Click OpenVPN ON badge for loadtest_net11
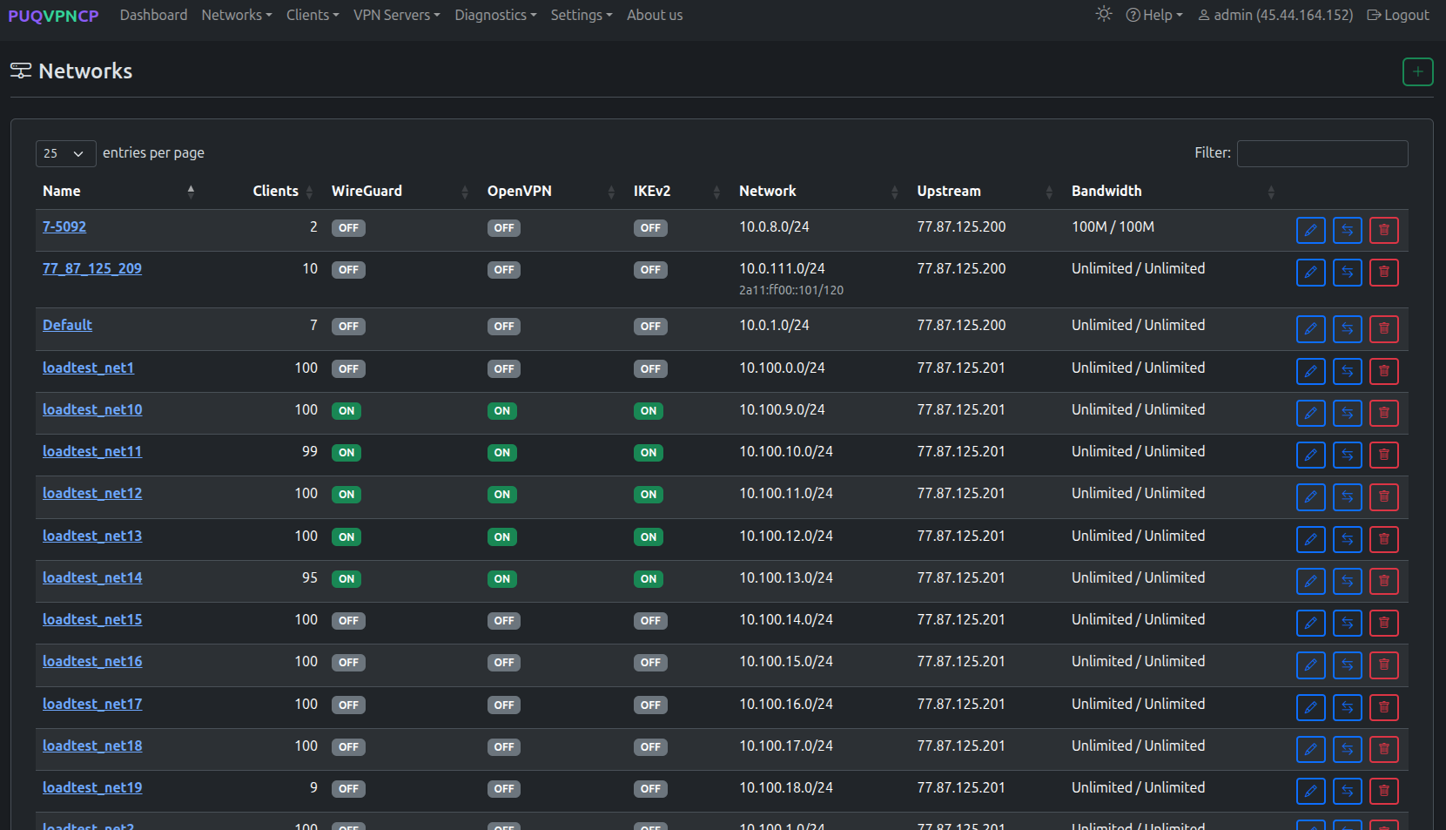 (x=502, y=453)
